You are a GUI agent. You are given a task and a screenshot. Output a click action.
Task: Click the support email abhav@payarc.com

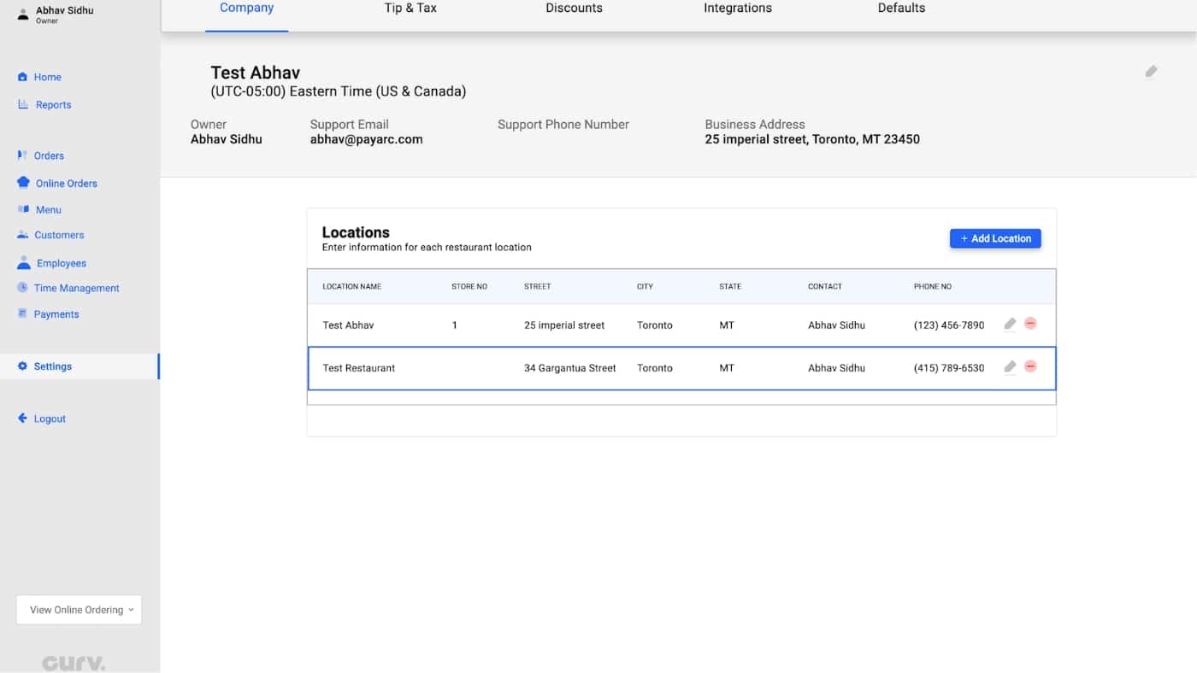pyautogui.click(x=366, y=139)
